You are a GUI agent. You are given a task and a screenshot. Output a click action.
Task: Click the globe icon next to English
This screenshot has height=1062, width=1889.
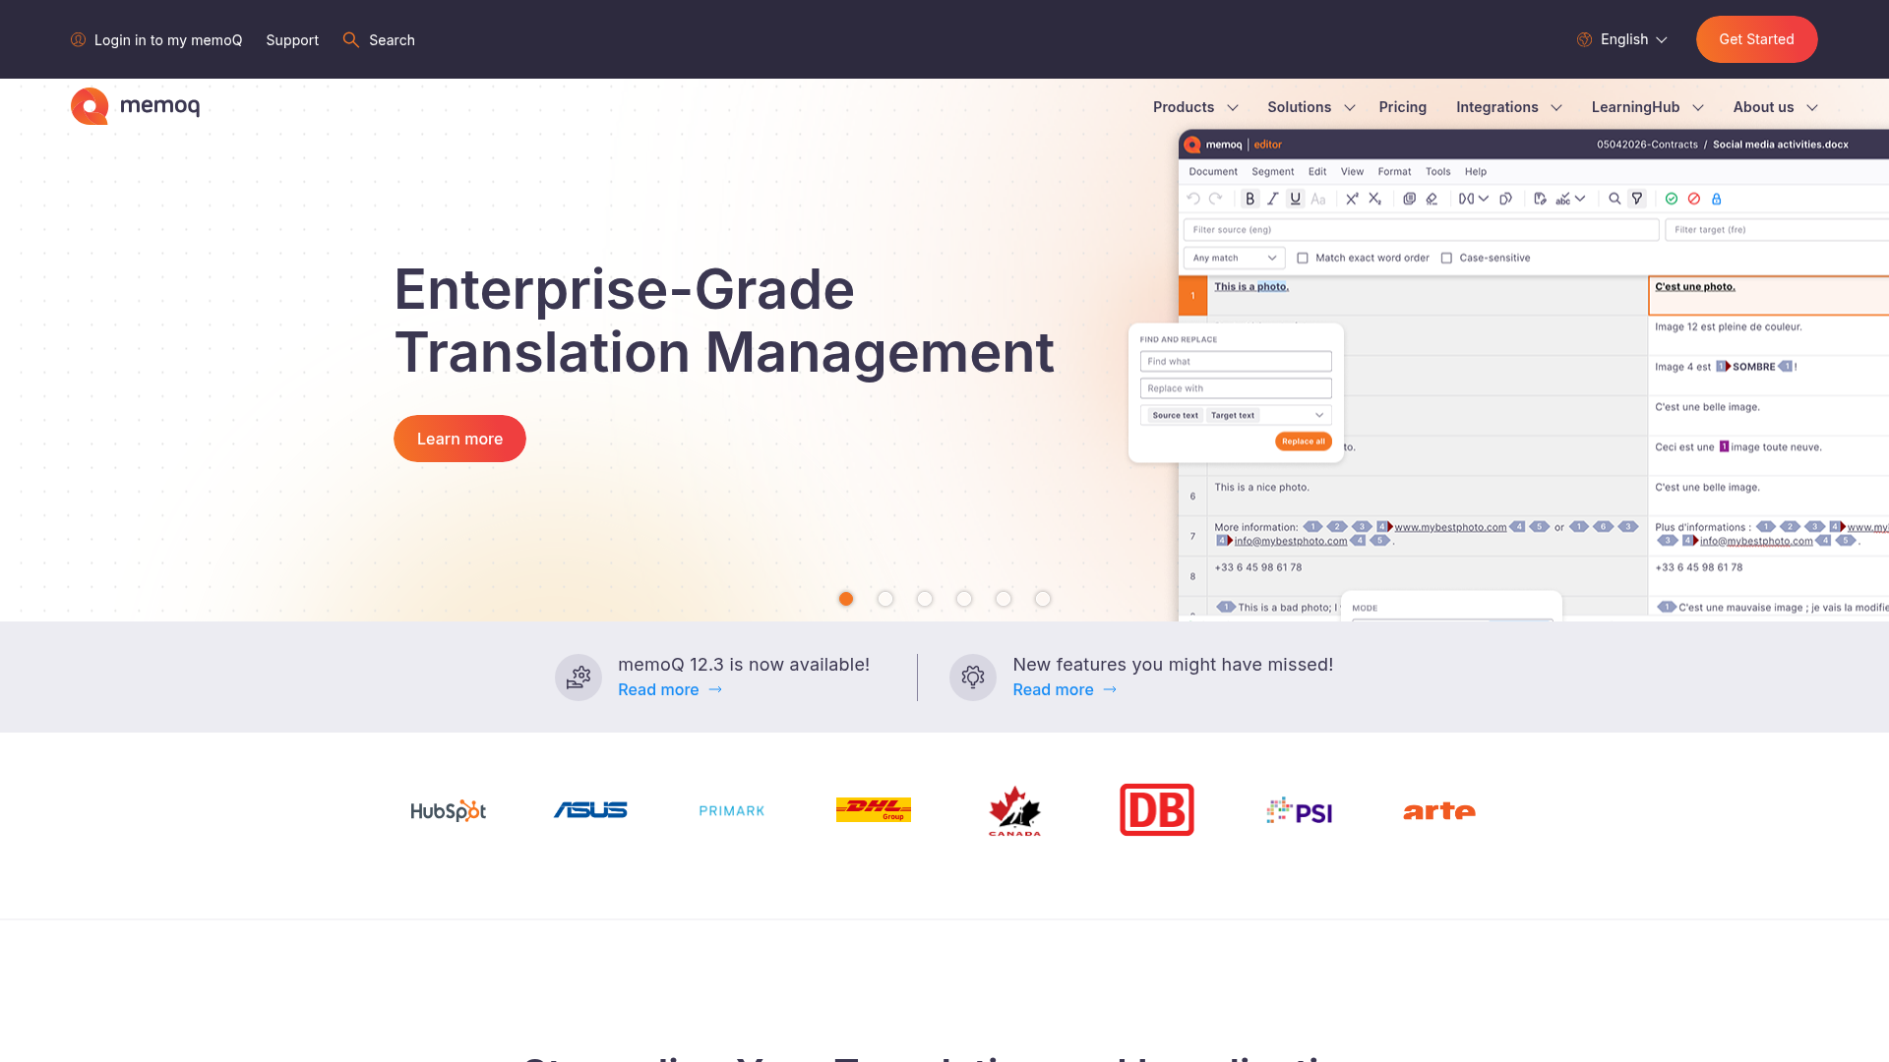[1584, 39]
